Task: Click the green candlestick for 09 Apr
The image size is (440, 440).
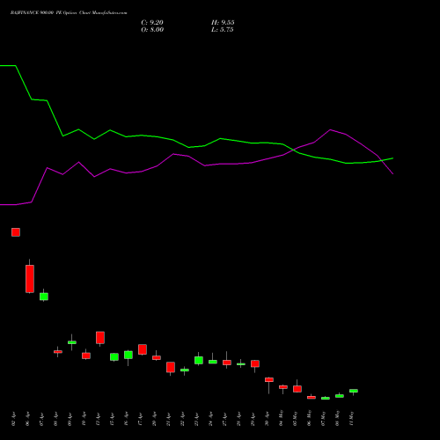Action: coord(72,342)
